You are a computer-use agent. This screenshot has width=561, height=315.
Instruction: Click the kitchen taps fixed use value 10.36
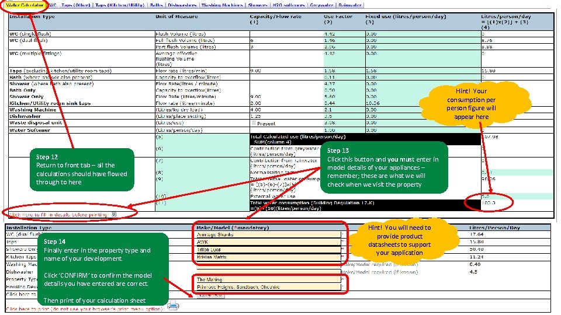tap(372, 103)
